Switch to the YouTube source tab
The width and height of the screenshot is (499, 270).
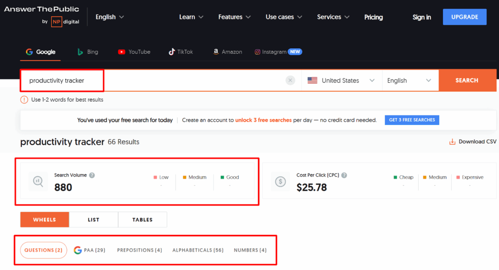point(134,52)
